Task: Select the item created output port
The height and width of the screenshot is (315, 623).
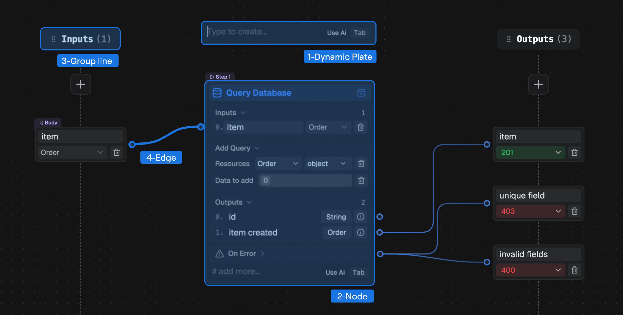Action: click(x=380, y=232)
